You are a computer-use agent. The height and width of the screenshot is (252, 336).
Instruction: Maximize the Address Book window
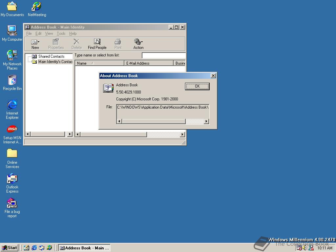point(176,27)
